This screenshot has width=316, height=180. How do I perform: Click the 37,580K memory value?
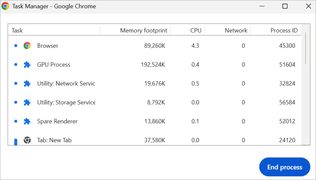(155, 140)
